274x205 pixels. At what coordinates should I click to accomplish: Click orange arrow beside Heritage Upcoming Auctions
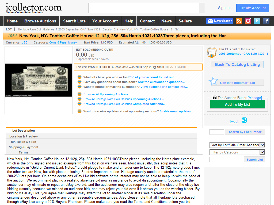pos(79,99)
